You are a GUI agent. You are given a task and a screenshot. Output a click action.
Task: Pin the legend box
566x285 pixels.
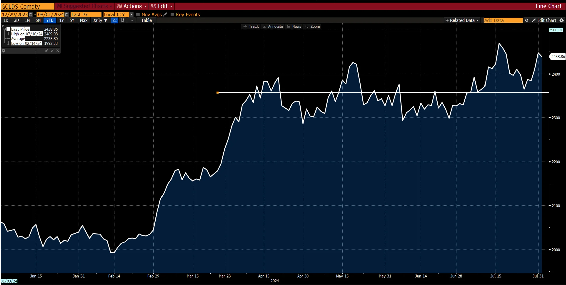[x=46, y=51]
